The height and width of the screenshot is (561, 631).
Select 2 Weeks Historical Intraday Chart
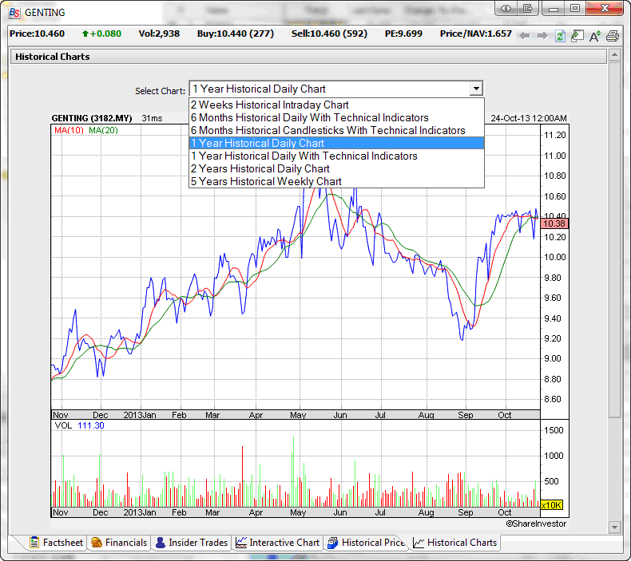tap(336, 105)
